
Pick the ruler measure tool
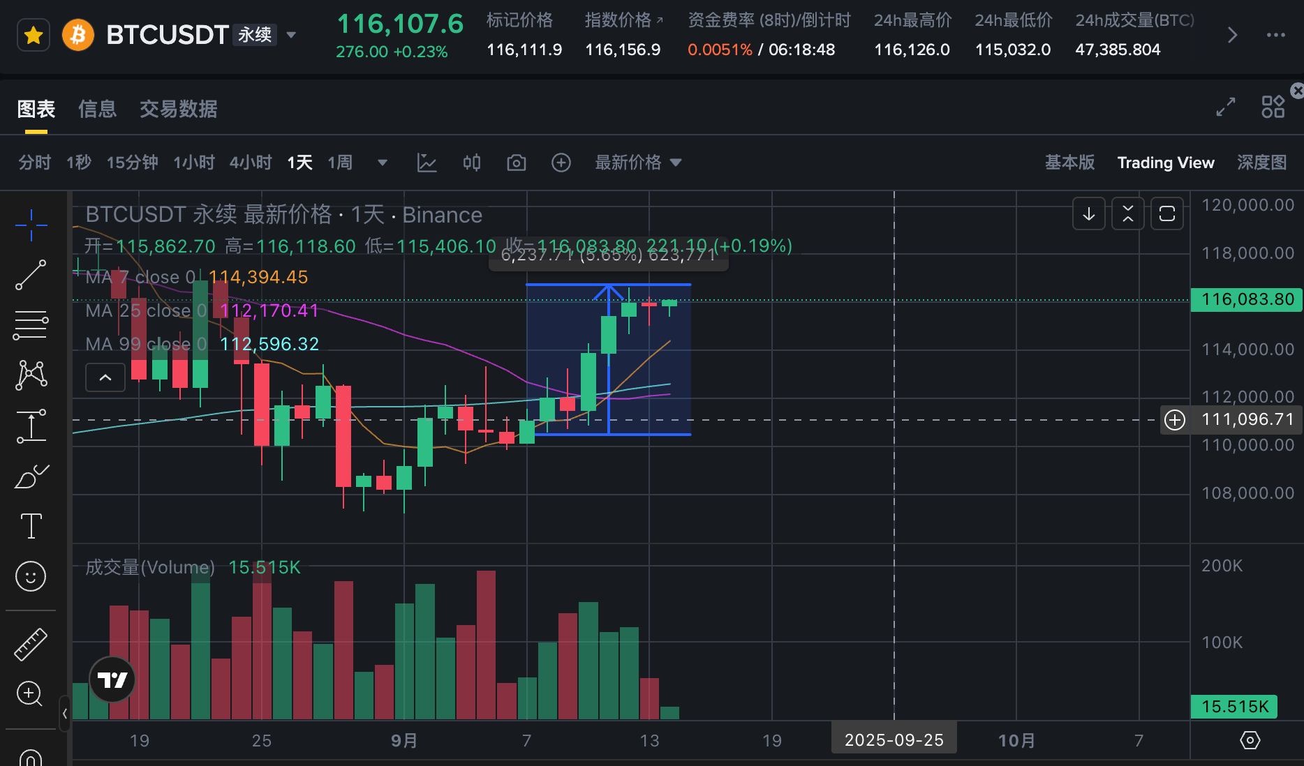coord(31,644)
